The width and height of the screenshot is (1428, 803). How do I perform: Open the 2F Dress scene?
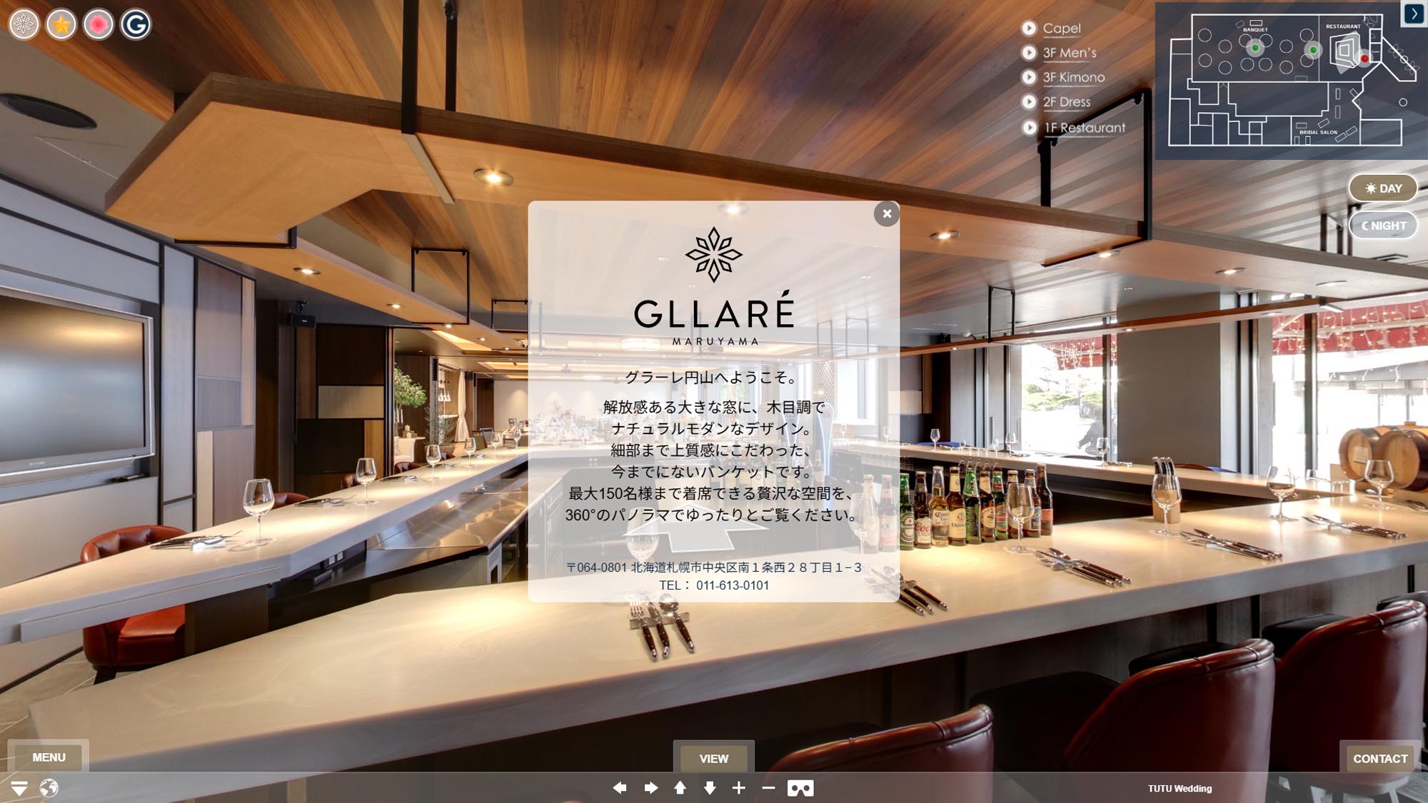coord(1067,101)
